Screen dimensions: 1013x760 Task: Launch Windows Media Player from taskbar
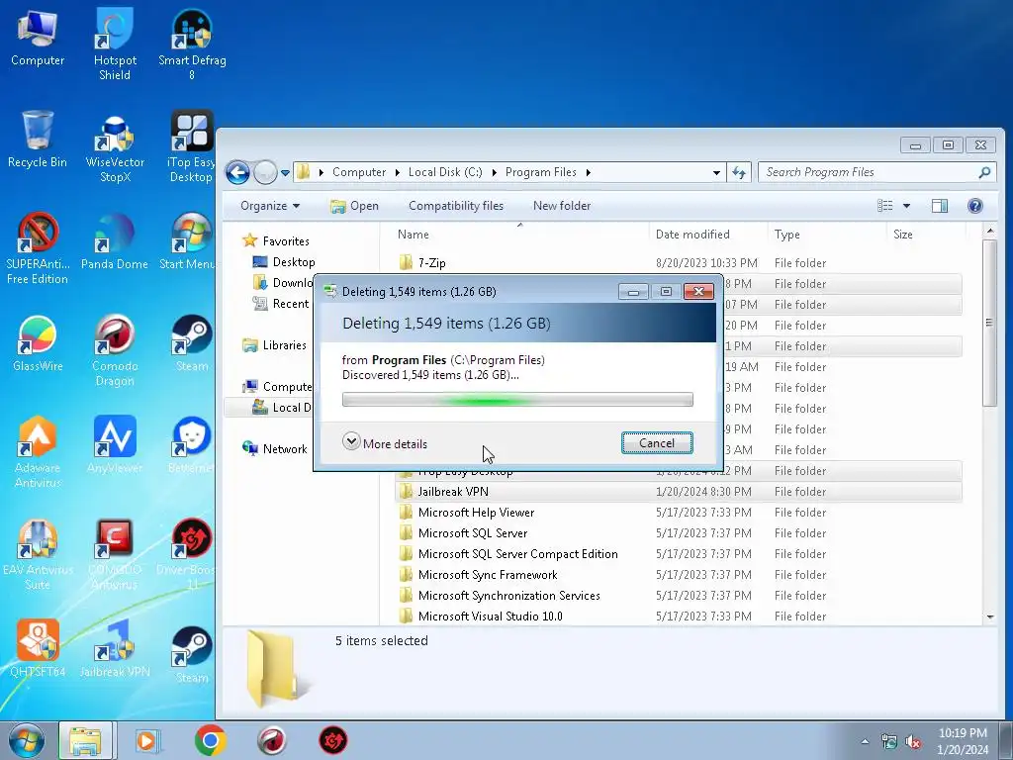coord(146,740)
